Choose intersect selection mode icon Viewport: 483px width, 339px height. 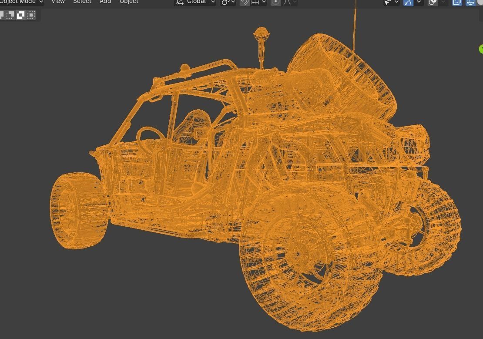coord(31,15)
